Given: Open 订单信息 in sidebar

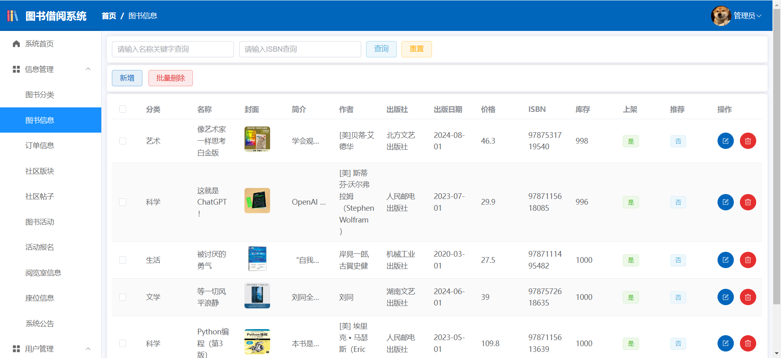Looking at the screenshot, I should [50, 146].
